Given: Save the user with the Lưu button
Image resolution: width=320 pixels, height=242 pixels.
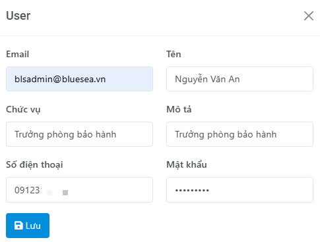Looking at the screenshot, I should [x=28, y=226].
